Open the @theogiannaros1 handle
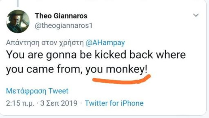Viewport: 209px width, 118px height. pos(64,26)
